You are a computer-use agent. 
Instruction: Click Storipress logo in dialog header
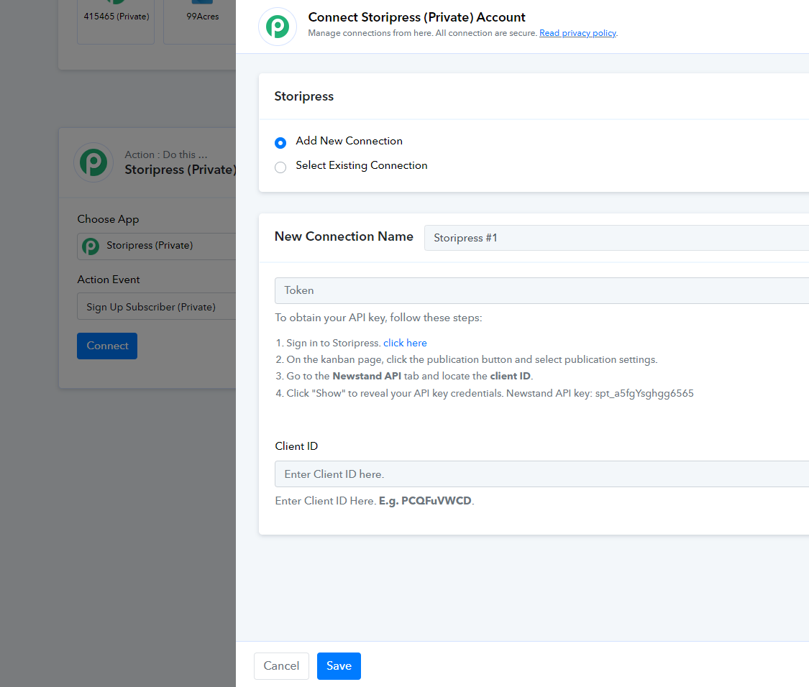click(278, 27)
